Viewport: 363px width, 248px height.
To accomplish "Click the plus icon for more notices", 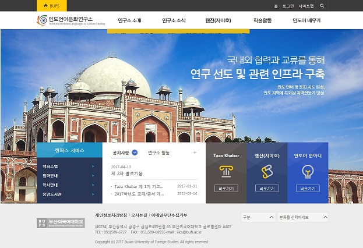I will [x=195, y=153].
